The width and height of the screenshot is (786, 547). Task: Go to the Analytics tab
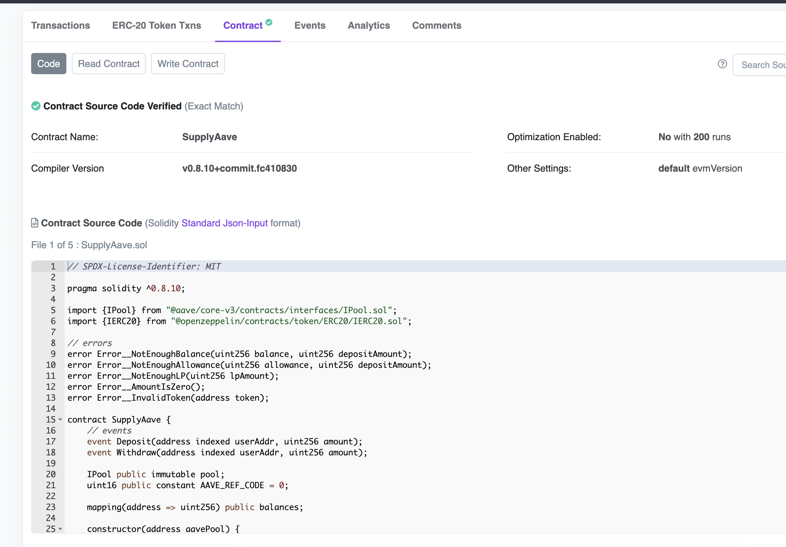coord(368,26)
